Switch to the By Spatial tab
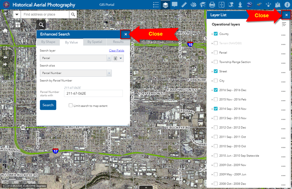Screen dimensions: 292x189 (95, 42)
